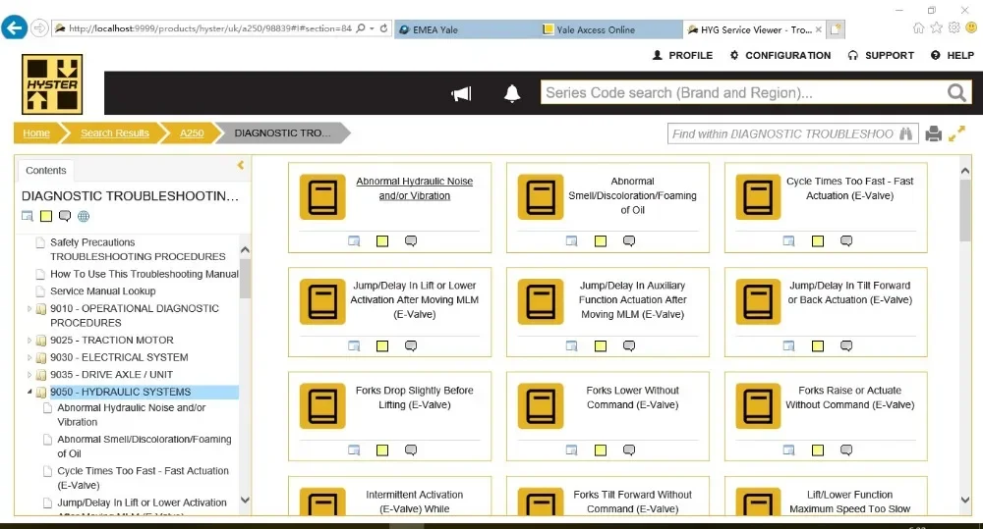Go to Home breadcrumb

click(x=36, y=132)
